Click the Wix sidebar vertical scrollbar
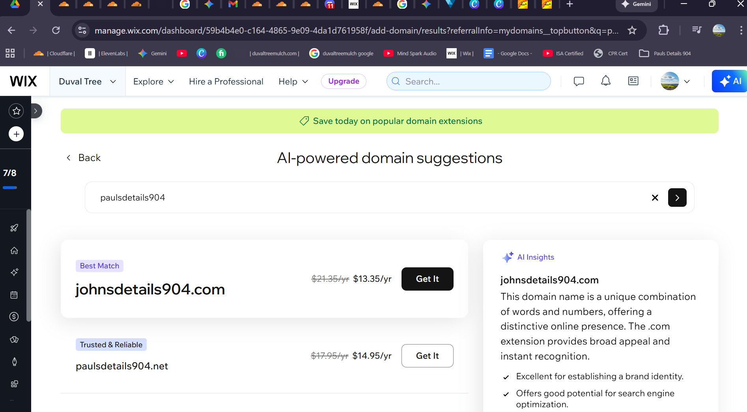 pyautogui.click(x=28, y=265)
